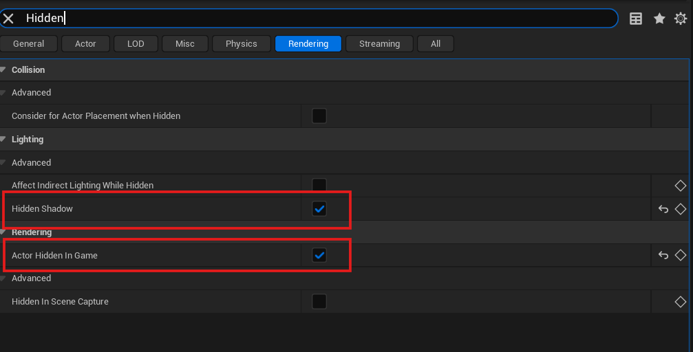Toggle favorites star filter
Screen dimensions: 693x352
point(659,19)
